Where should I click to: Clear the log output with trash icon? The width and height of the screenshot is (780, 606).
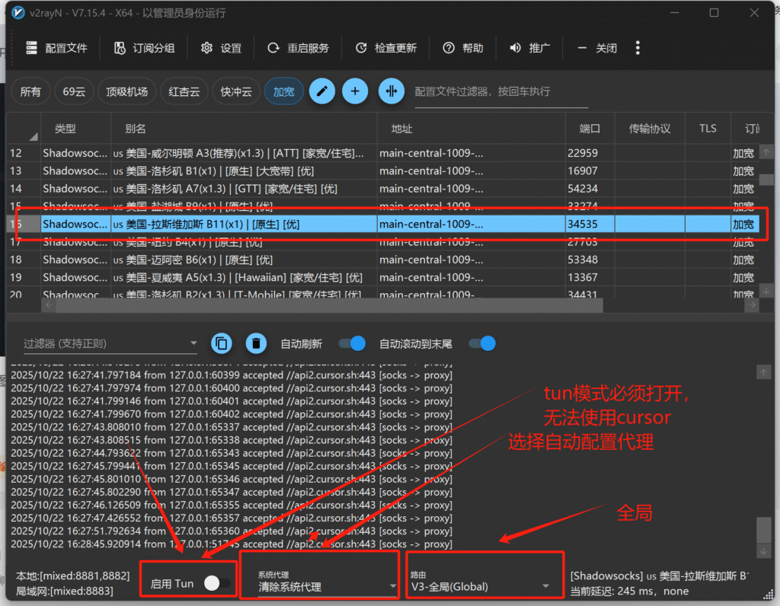[x=256, y=343]
